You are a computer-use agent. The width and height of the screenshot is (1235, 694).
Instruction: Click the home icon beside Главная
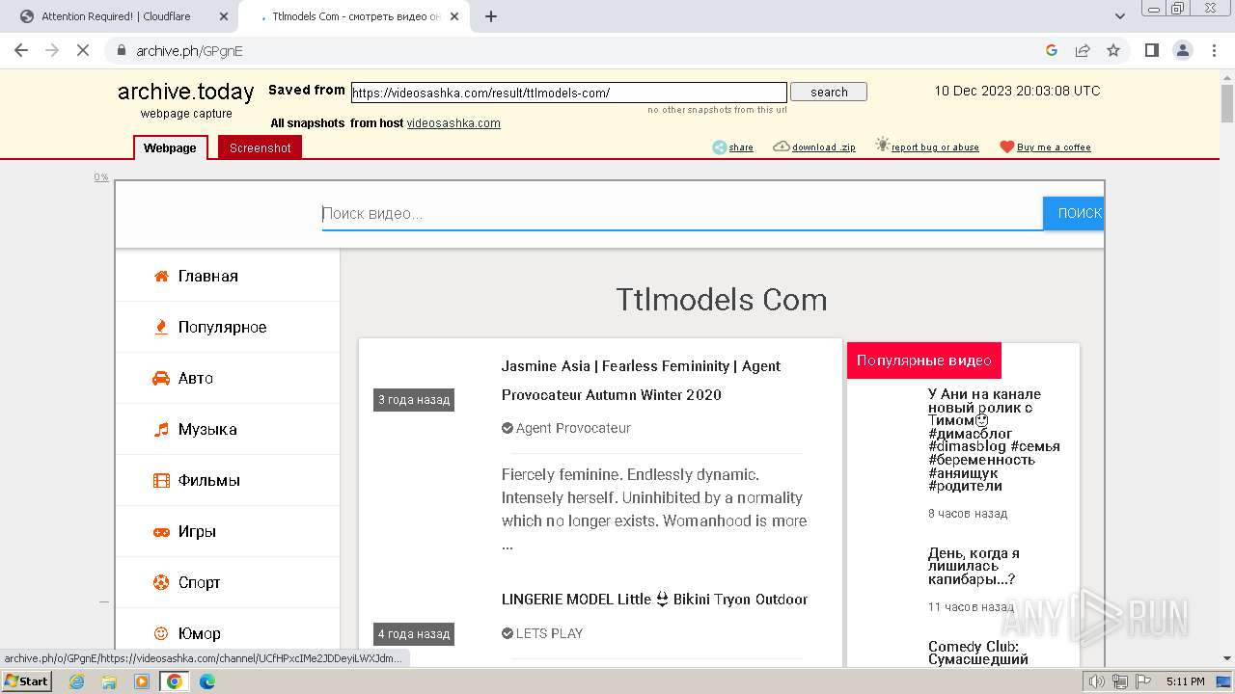point(161,276)
